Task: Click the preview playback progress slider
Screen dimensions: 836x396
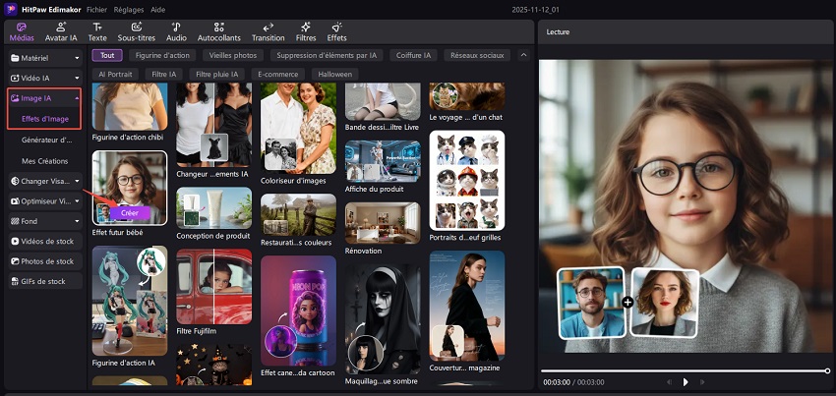Action: click(x=685, y=370)
